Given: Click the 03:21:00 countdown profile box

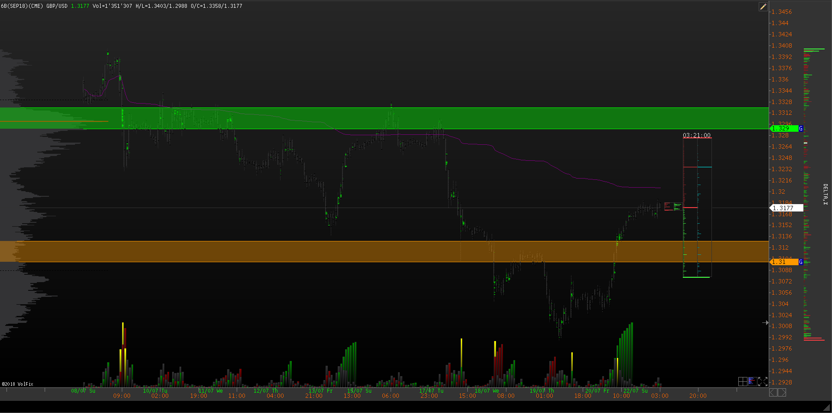Looking at the screenshot, I should click(x=697, y=135).
